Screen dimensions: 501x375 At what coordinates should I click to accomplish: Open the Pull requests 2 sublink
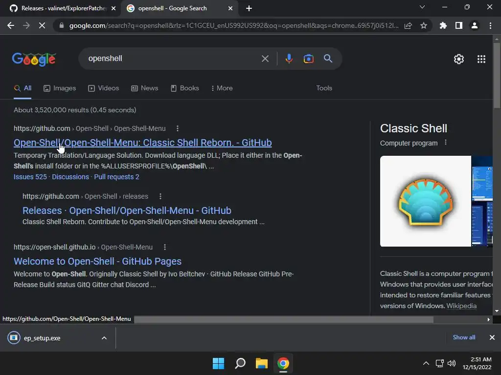pyautogui.click(x=116, y=177)
